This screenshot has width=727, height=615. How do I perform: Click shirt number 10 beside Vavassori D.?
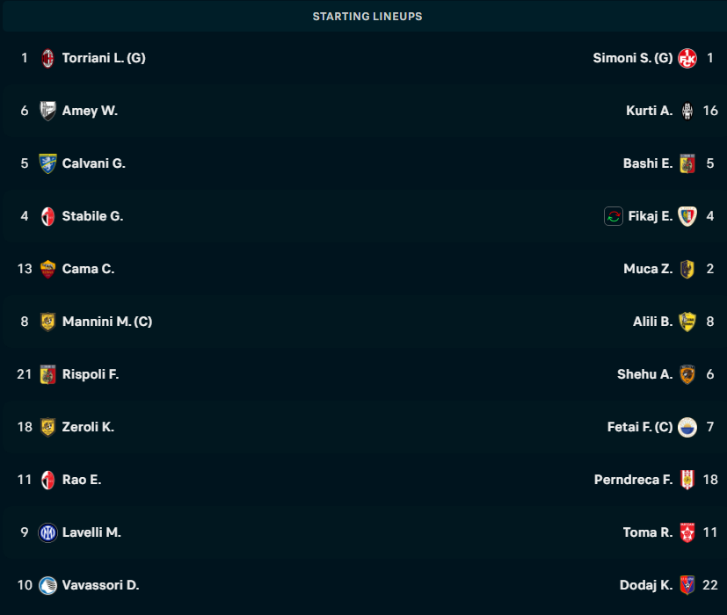(x=25, y=585)
